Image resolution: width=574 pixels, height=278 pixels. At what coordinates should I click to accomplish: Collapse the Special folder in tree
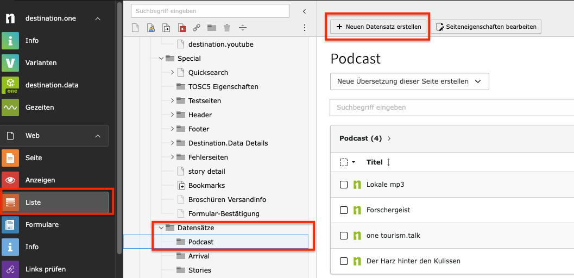pos(161,59)
